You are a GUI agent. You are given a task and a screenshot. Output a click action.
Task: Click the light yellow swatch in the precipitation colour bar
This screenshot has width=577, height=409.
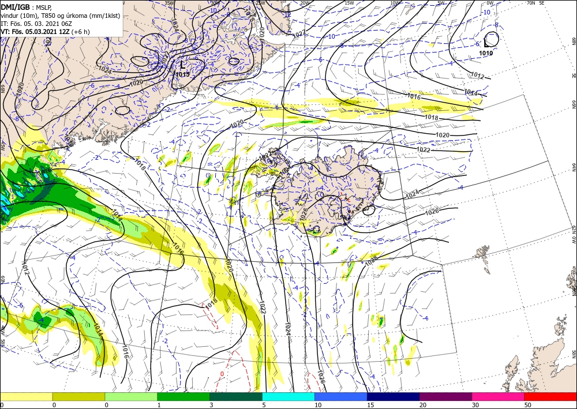(x=26, y=396)
